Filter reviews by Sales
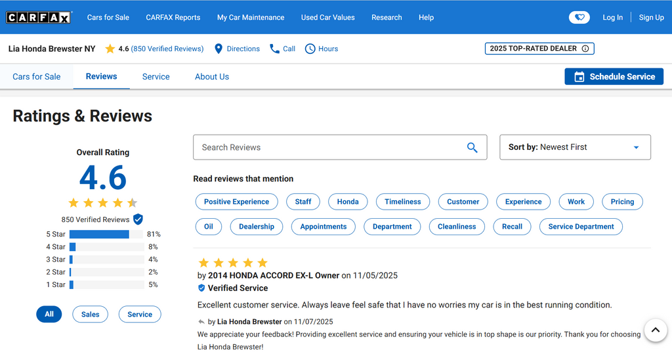672x362 pixels. [90, 314]
